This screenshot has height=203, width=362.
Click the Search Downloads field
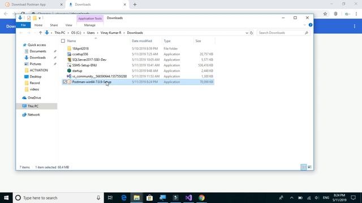(x=283, y=33)
